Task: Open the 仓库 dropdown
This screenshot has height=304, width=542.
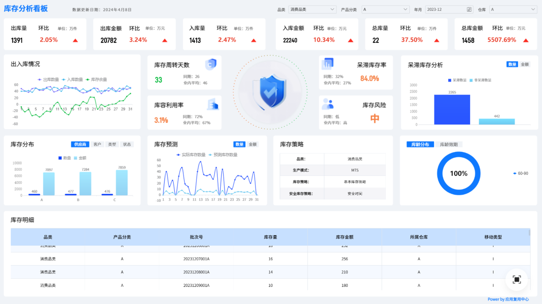Action: (513, 9)
